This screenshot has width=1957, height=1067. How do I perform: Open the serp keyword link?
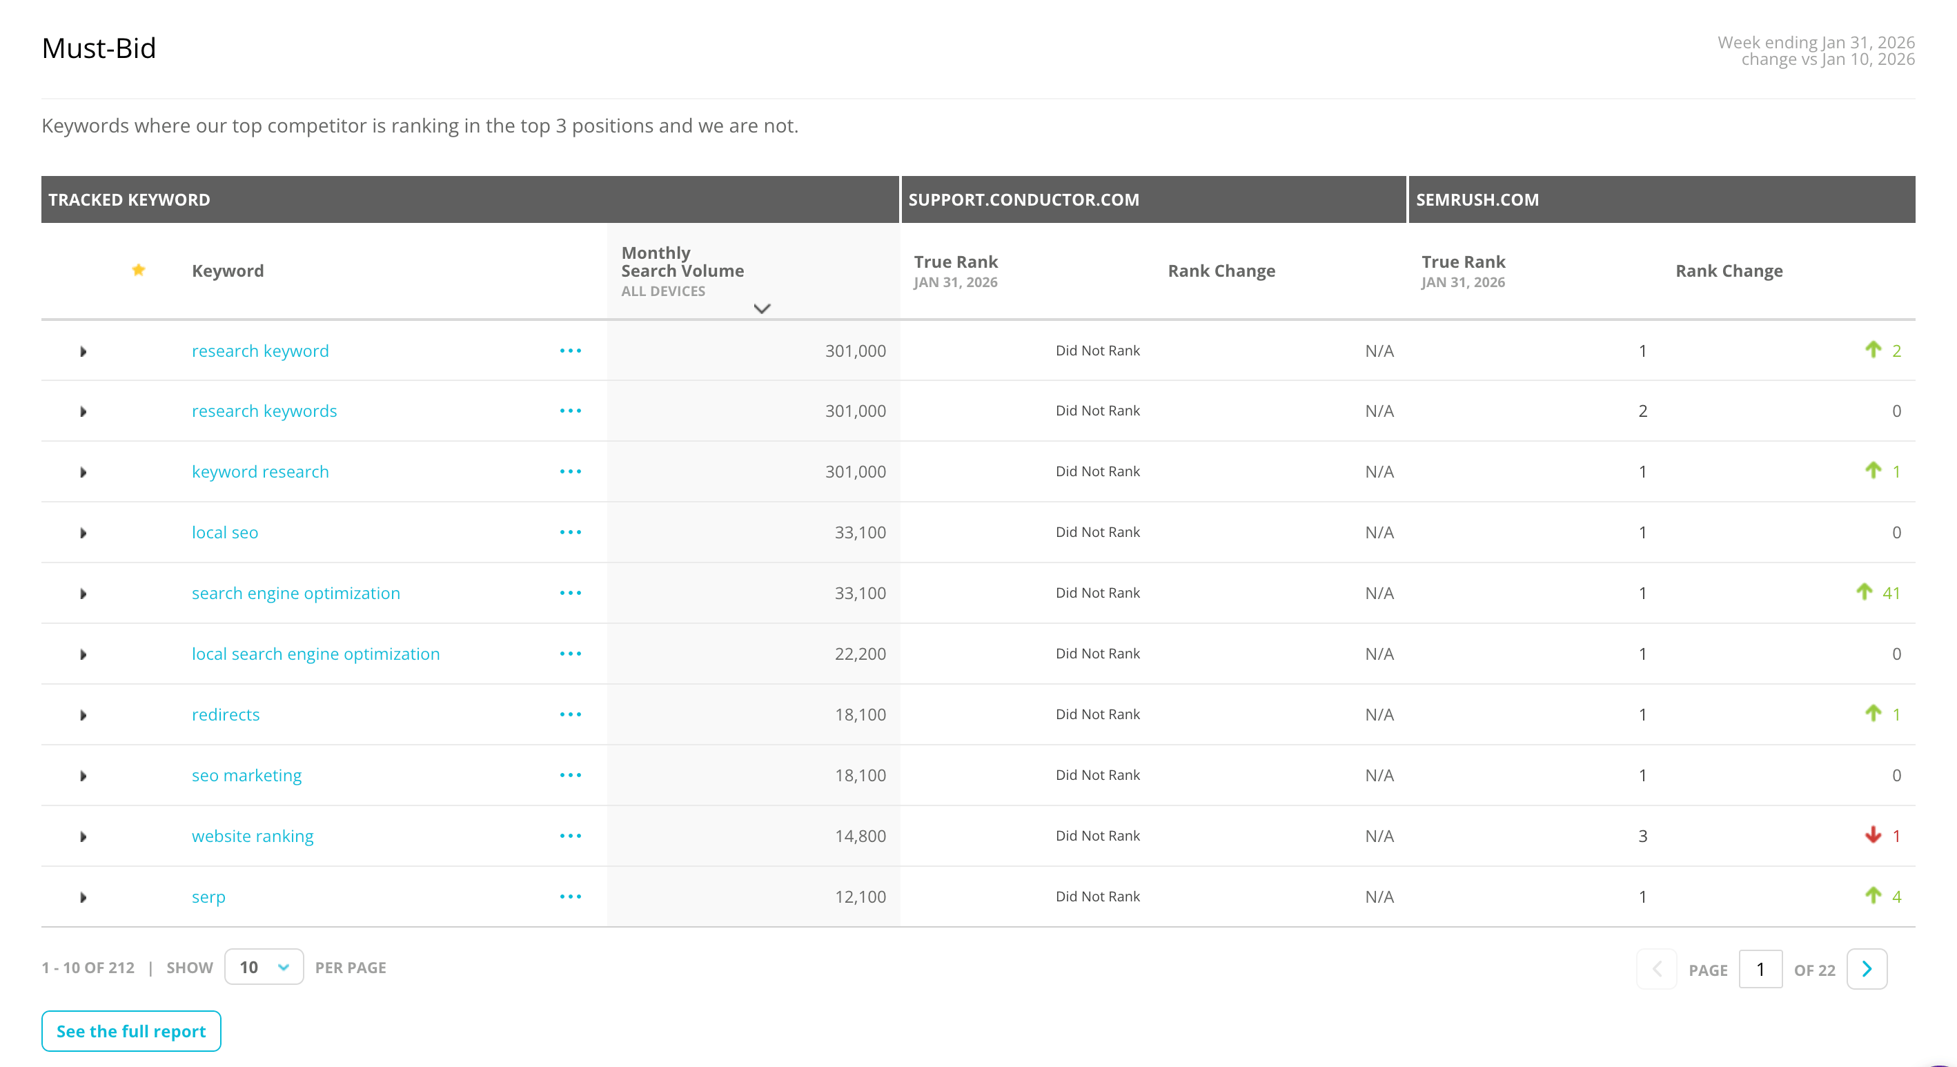click(208, 897)
